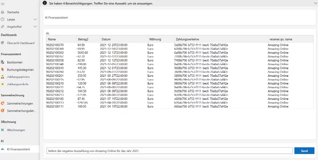Click the receiver.qn_name column header

coord(290,39)
